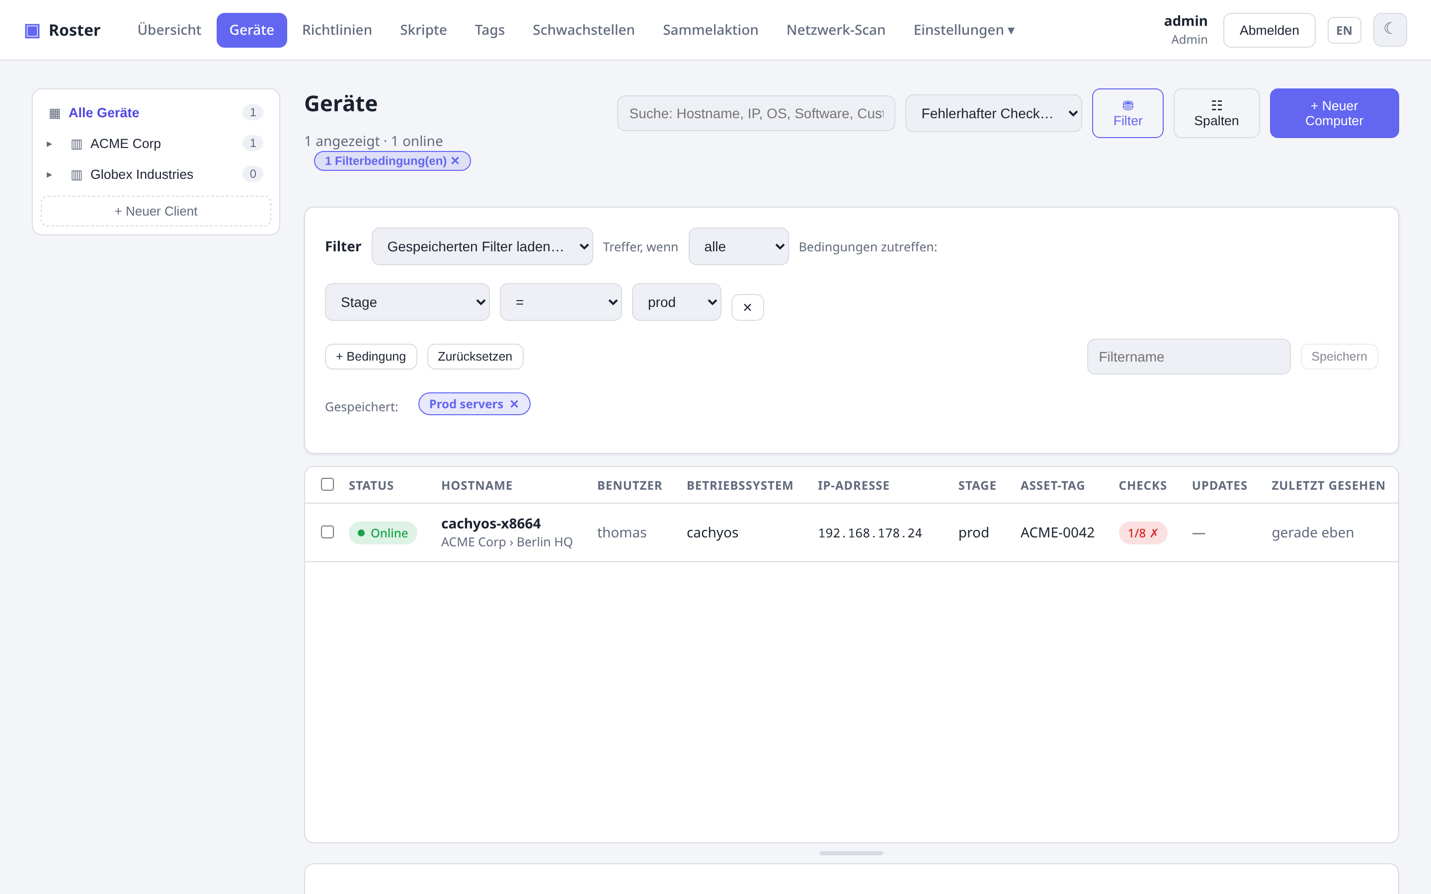Expand the Globex Industries tree node
The height and width of the screenshot is (894, 1431).
point(49,174)
